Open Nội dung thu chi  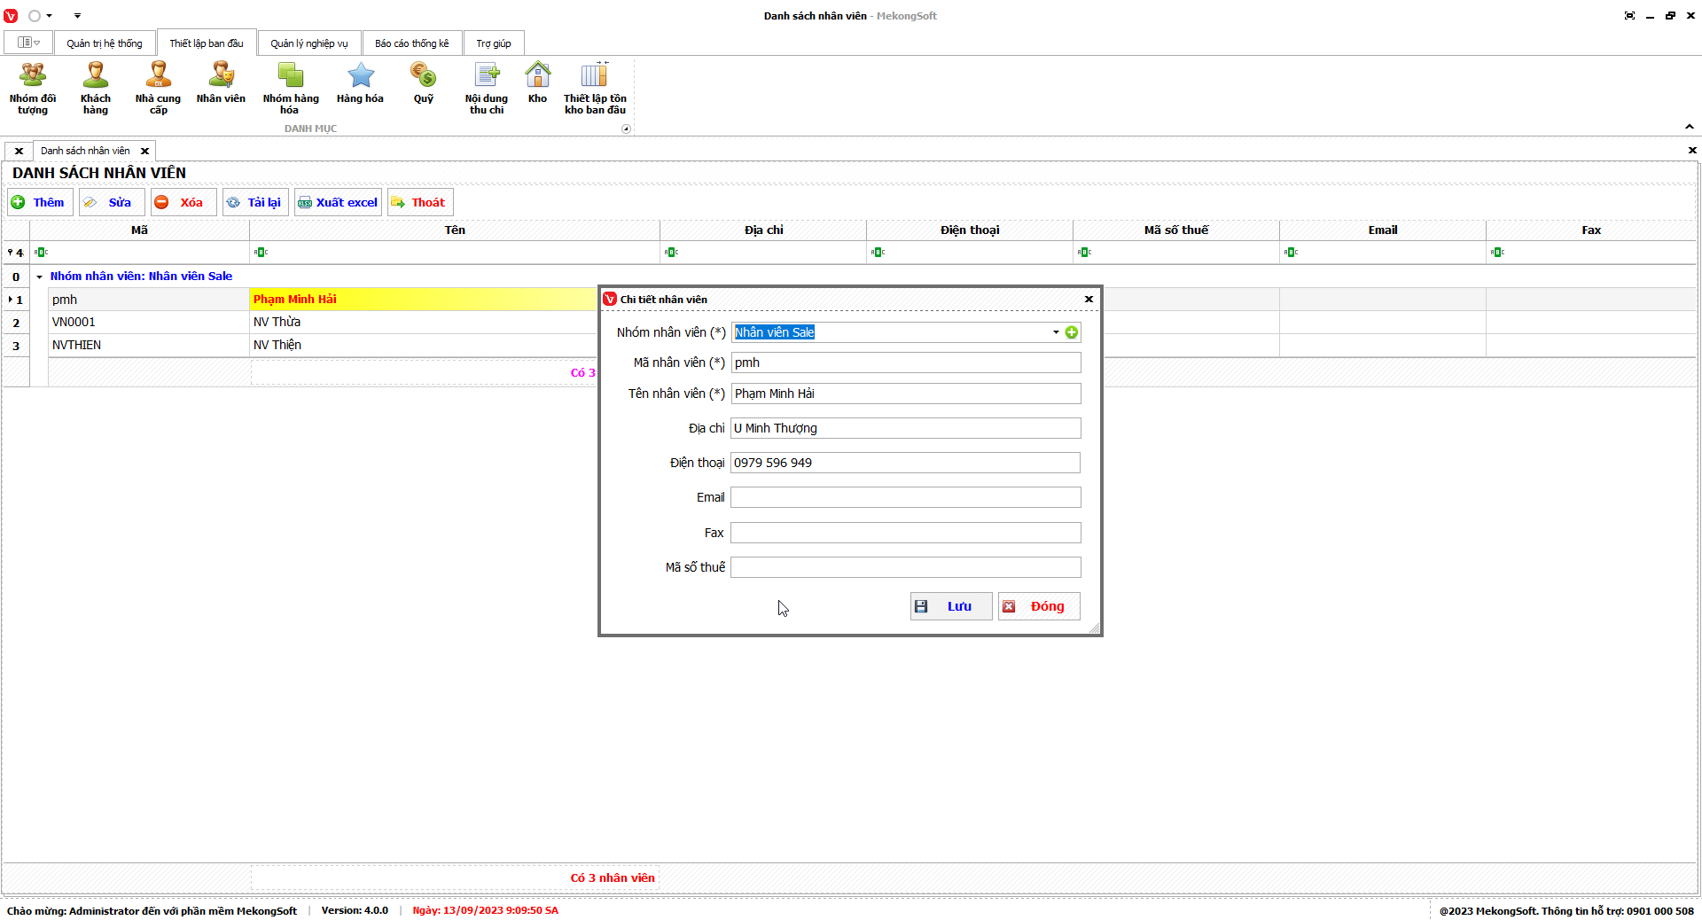(487, 88)
